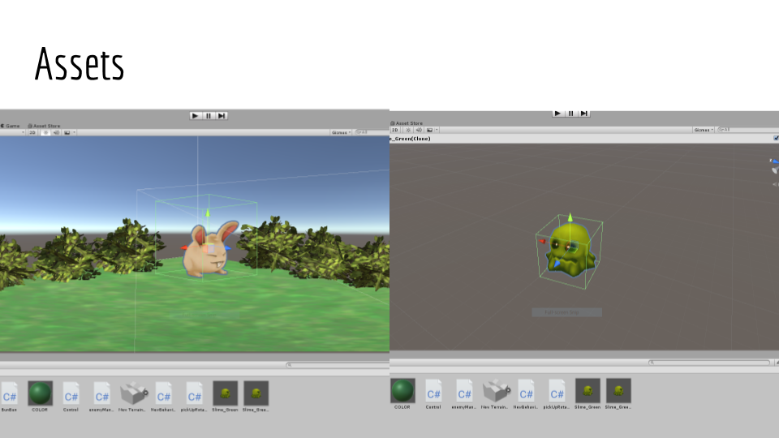Toggle scene lighting in left scene view
Screen dimensions: 779x438
click(45, 132)
